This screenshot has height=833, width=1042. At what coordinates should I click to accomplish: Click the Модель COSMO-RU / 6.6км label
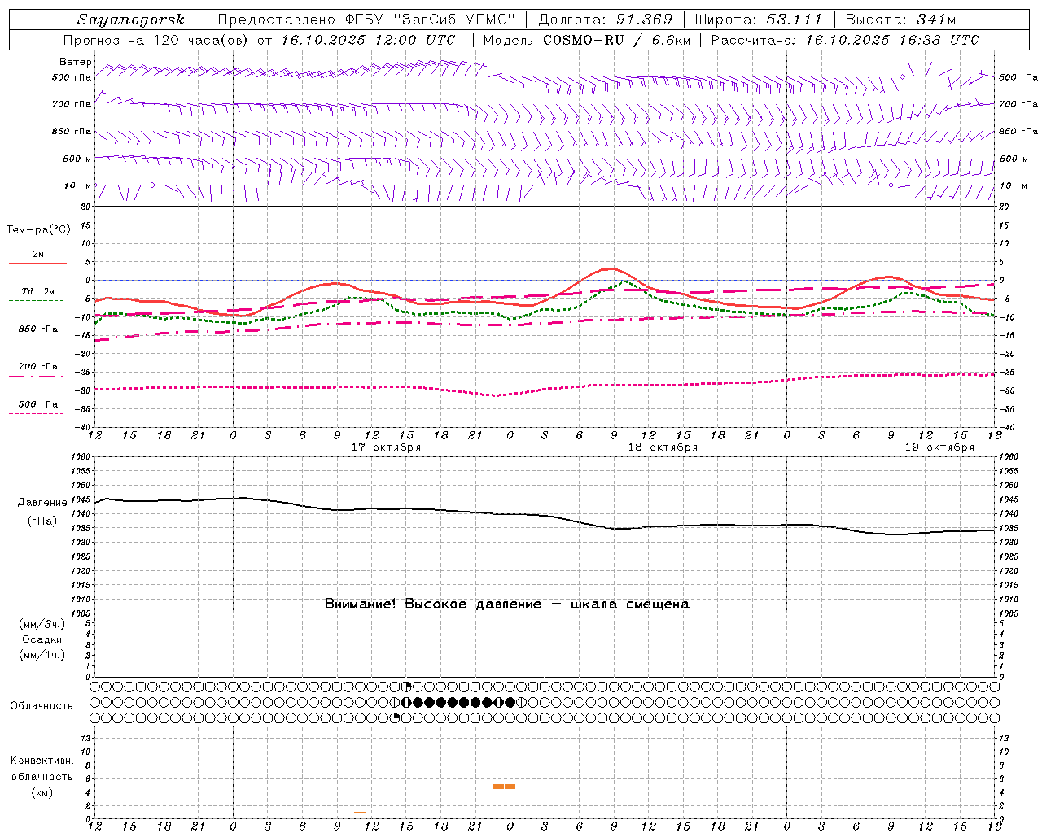(586, 40)
